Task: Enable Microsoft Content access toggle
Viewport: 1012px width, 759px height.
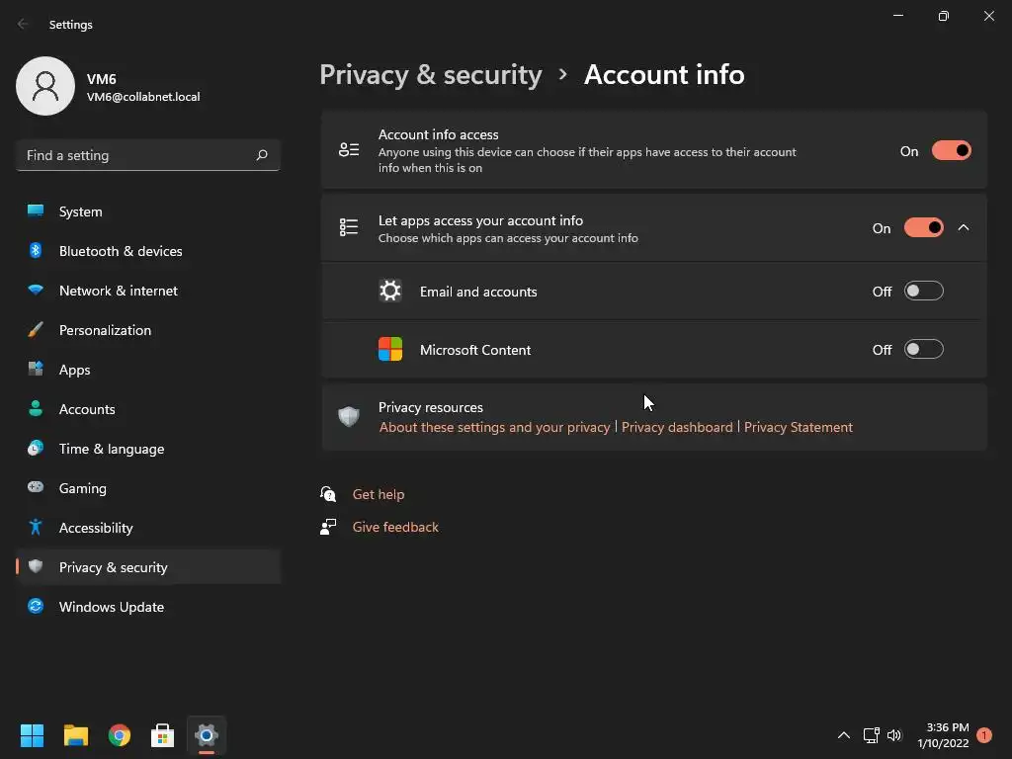Action: [923, 350]
